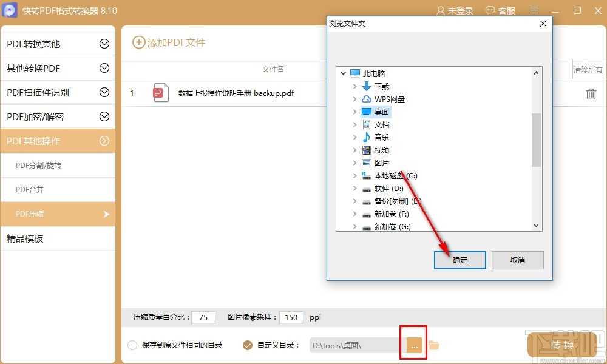Open 精品模板 menu item
The image size is (607, 364).
(x=58, y=238)
